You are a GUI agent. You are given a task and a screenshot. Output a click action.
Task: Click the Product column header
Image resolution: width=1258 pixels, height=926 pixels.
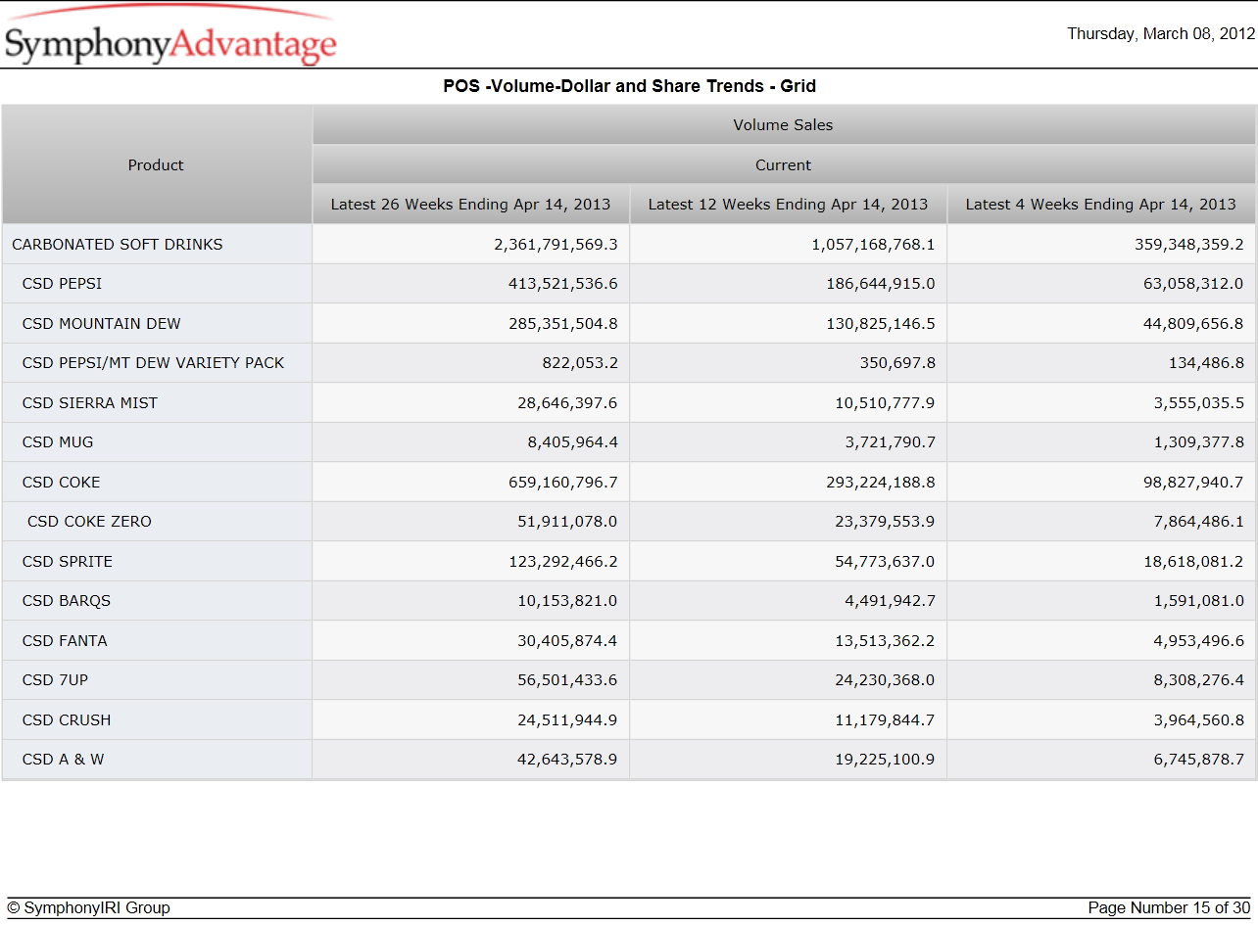156,165
